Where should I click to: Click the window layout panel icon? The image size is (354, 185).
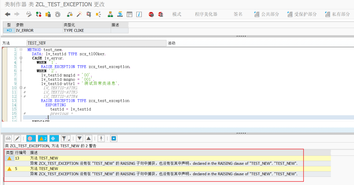click(x=129, y=14)
